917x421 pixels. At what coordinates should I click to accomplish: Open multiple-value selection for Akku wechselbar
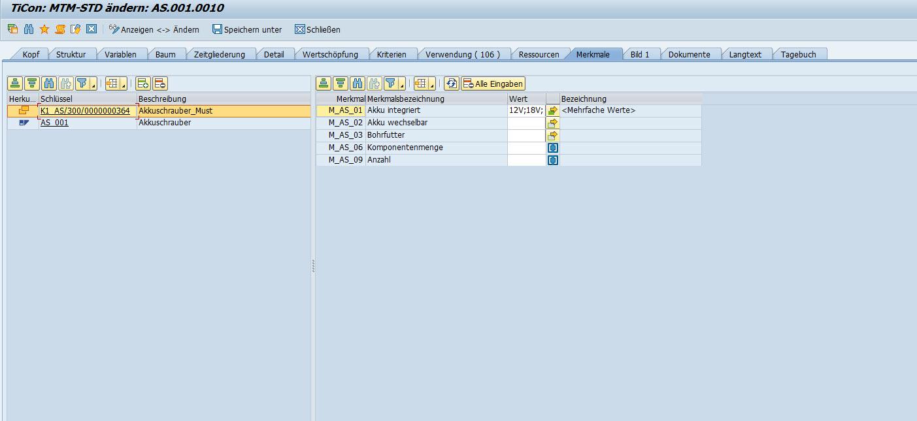point(553,123)
